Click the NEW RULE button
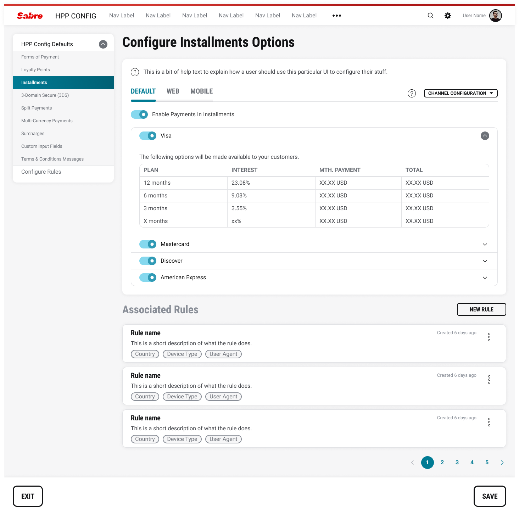 (481, 309)
